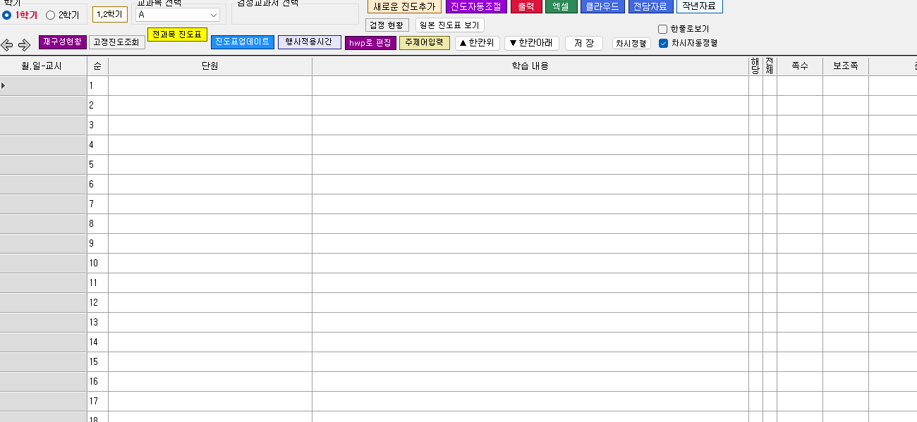917x422 pixels.
Task: Click the 학습 내용 cell in row 3
Action: coord(530,125)
